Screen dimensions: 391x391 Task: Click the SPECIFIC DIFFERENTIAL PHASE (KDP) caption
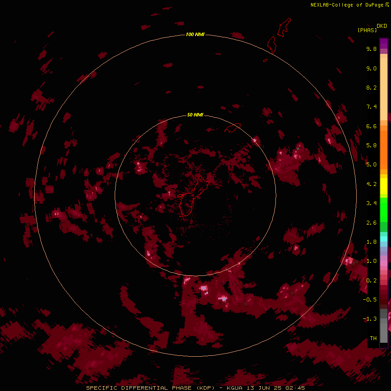tap(150, 388)
